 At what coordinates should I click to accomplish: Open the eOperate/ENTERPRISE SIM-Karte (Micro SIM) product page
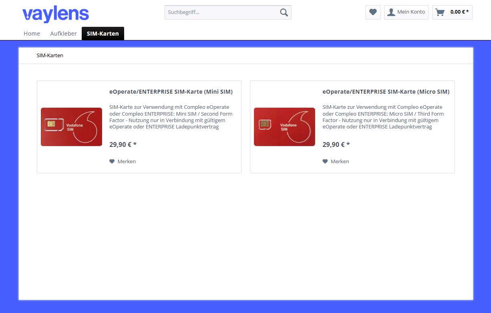(386, 91)
